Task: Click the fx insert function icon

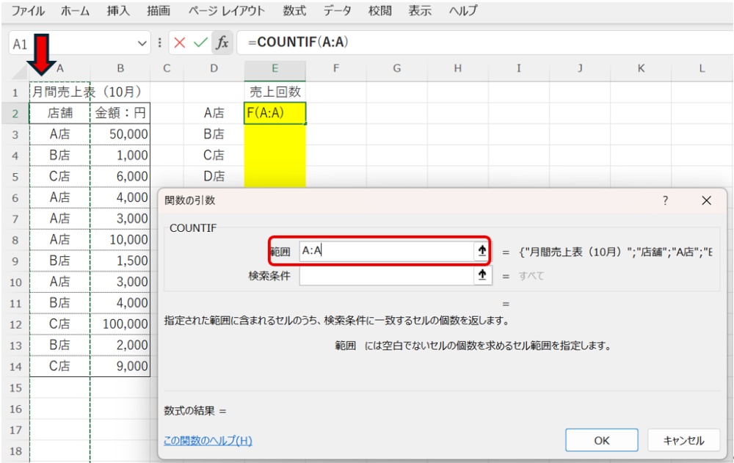Action: point(222,43)
